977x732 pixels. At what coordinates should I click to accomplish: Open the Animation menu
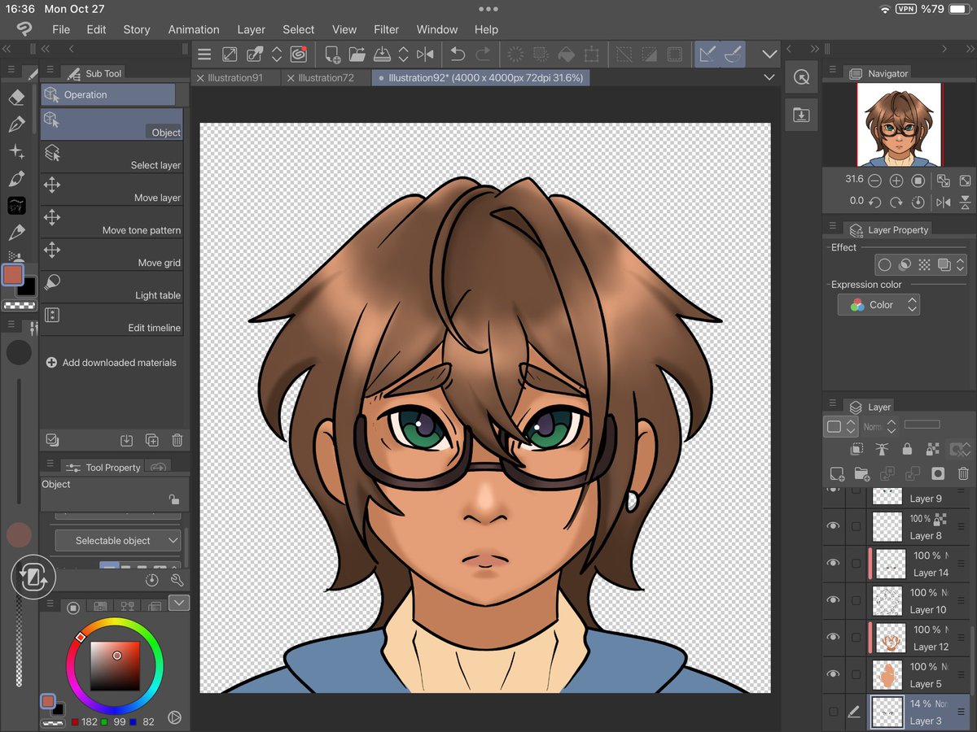(194, 29)
